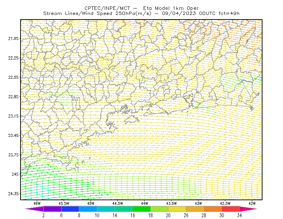The height and width of the screenshot is (219, 283).
Task: Click the 24S latitude label
Action: [x=15, y=174]
